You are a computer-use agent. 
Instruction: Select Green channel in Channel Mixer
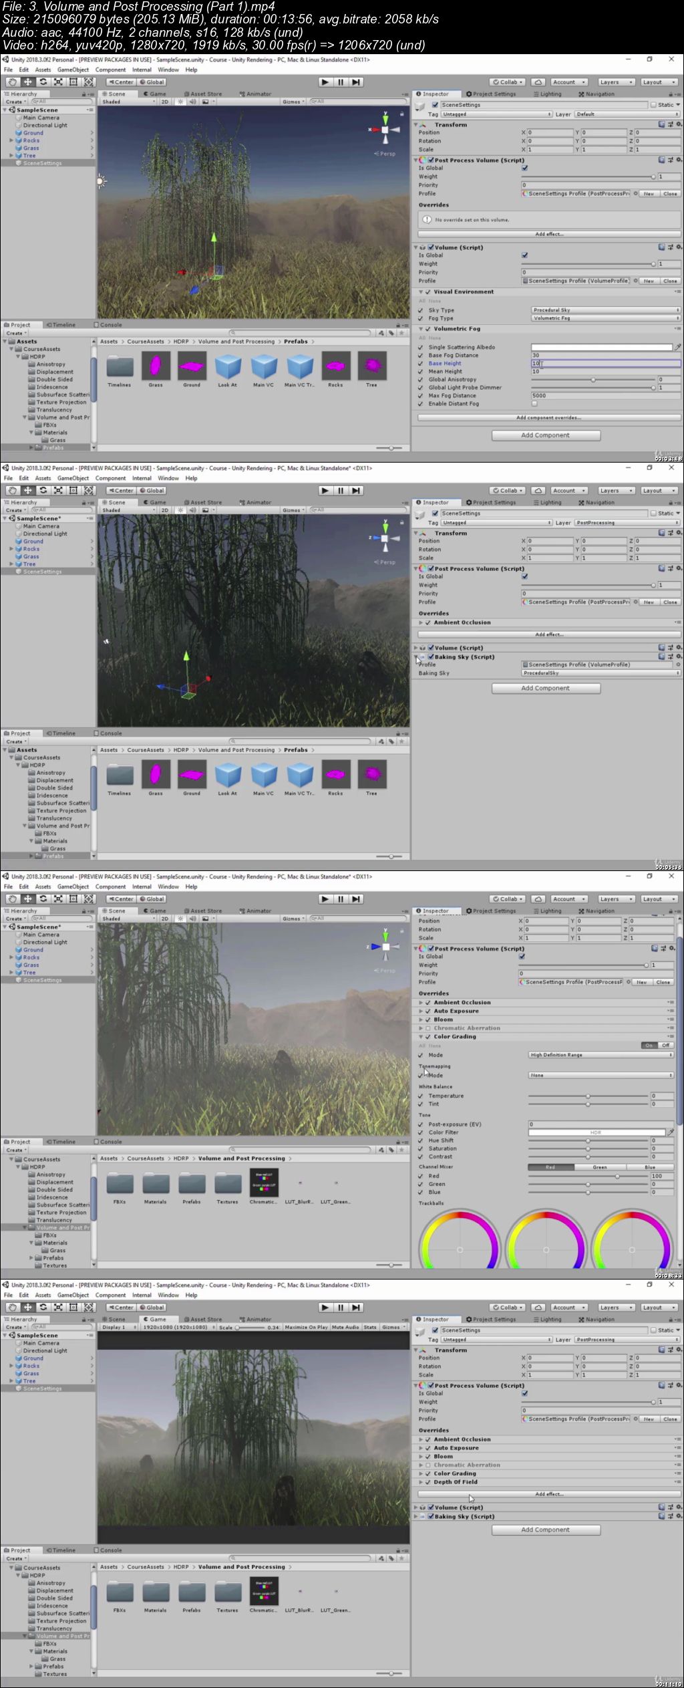600,1167
